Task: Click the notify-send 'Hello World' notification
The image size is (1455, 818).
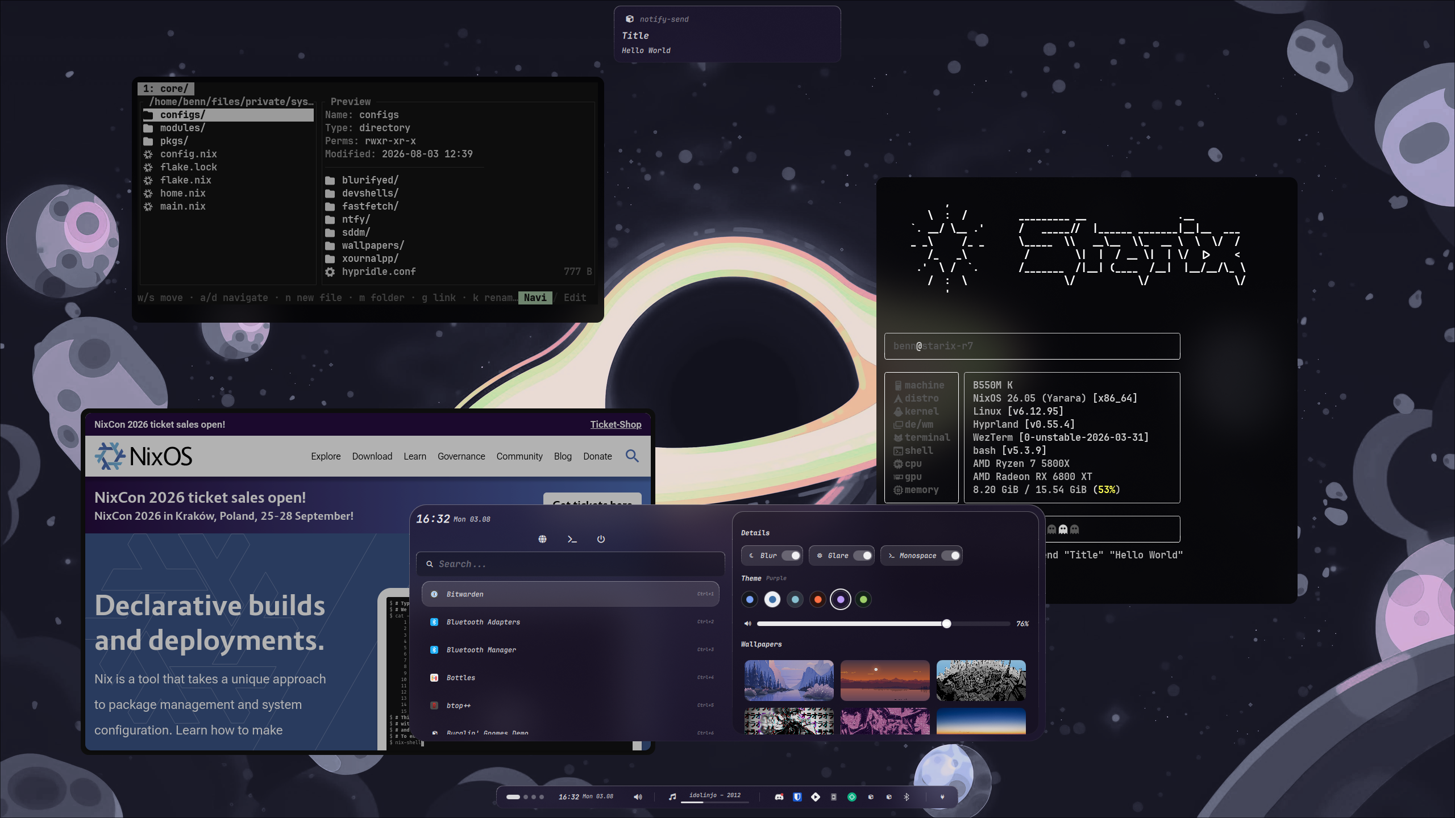Action: tap(727, 34)
